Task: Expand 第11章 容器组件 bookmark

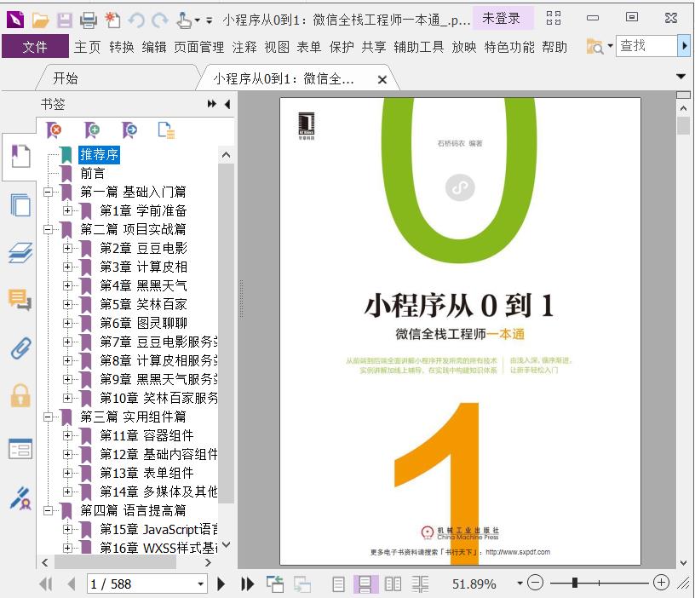Action: [x=67, y=436]
